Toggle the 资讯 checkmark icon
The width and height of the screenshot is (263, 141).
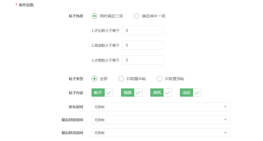pyautogui.click(x=168, y=93)
